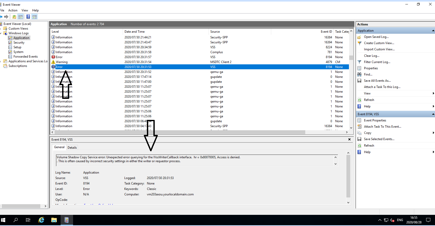Open the Setup log
The height and width of the screenshot is (226, 435).
click(x=17, y=47)
